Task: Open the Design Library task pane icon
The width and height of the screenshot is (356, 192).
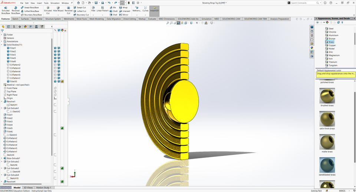Action: [312, 35]
